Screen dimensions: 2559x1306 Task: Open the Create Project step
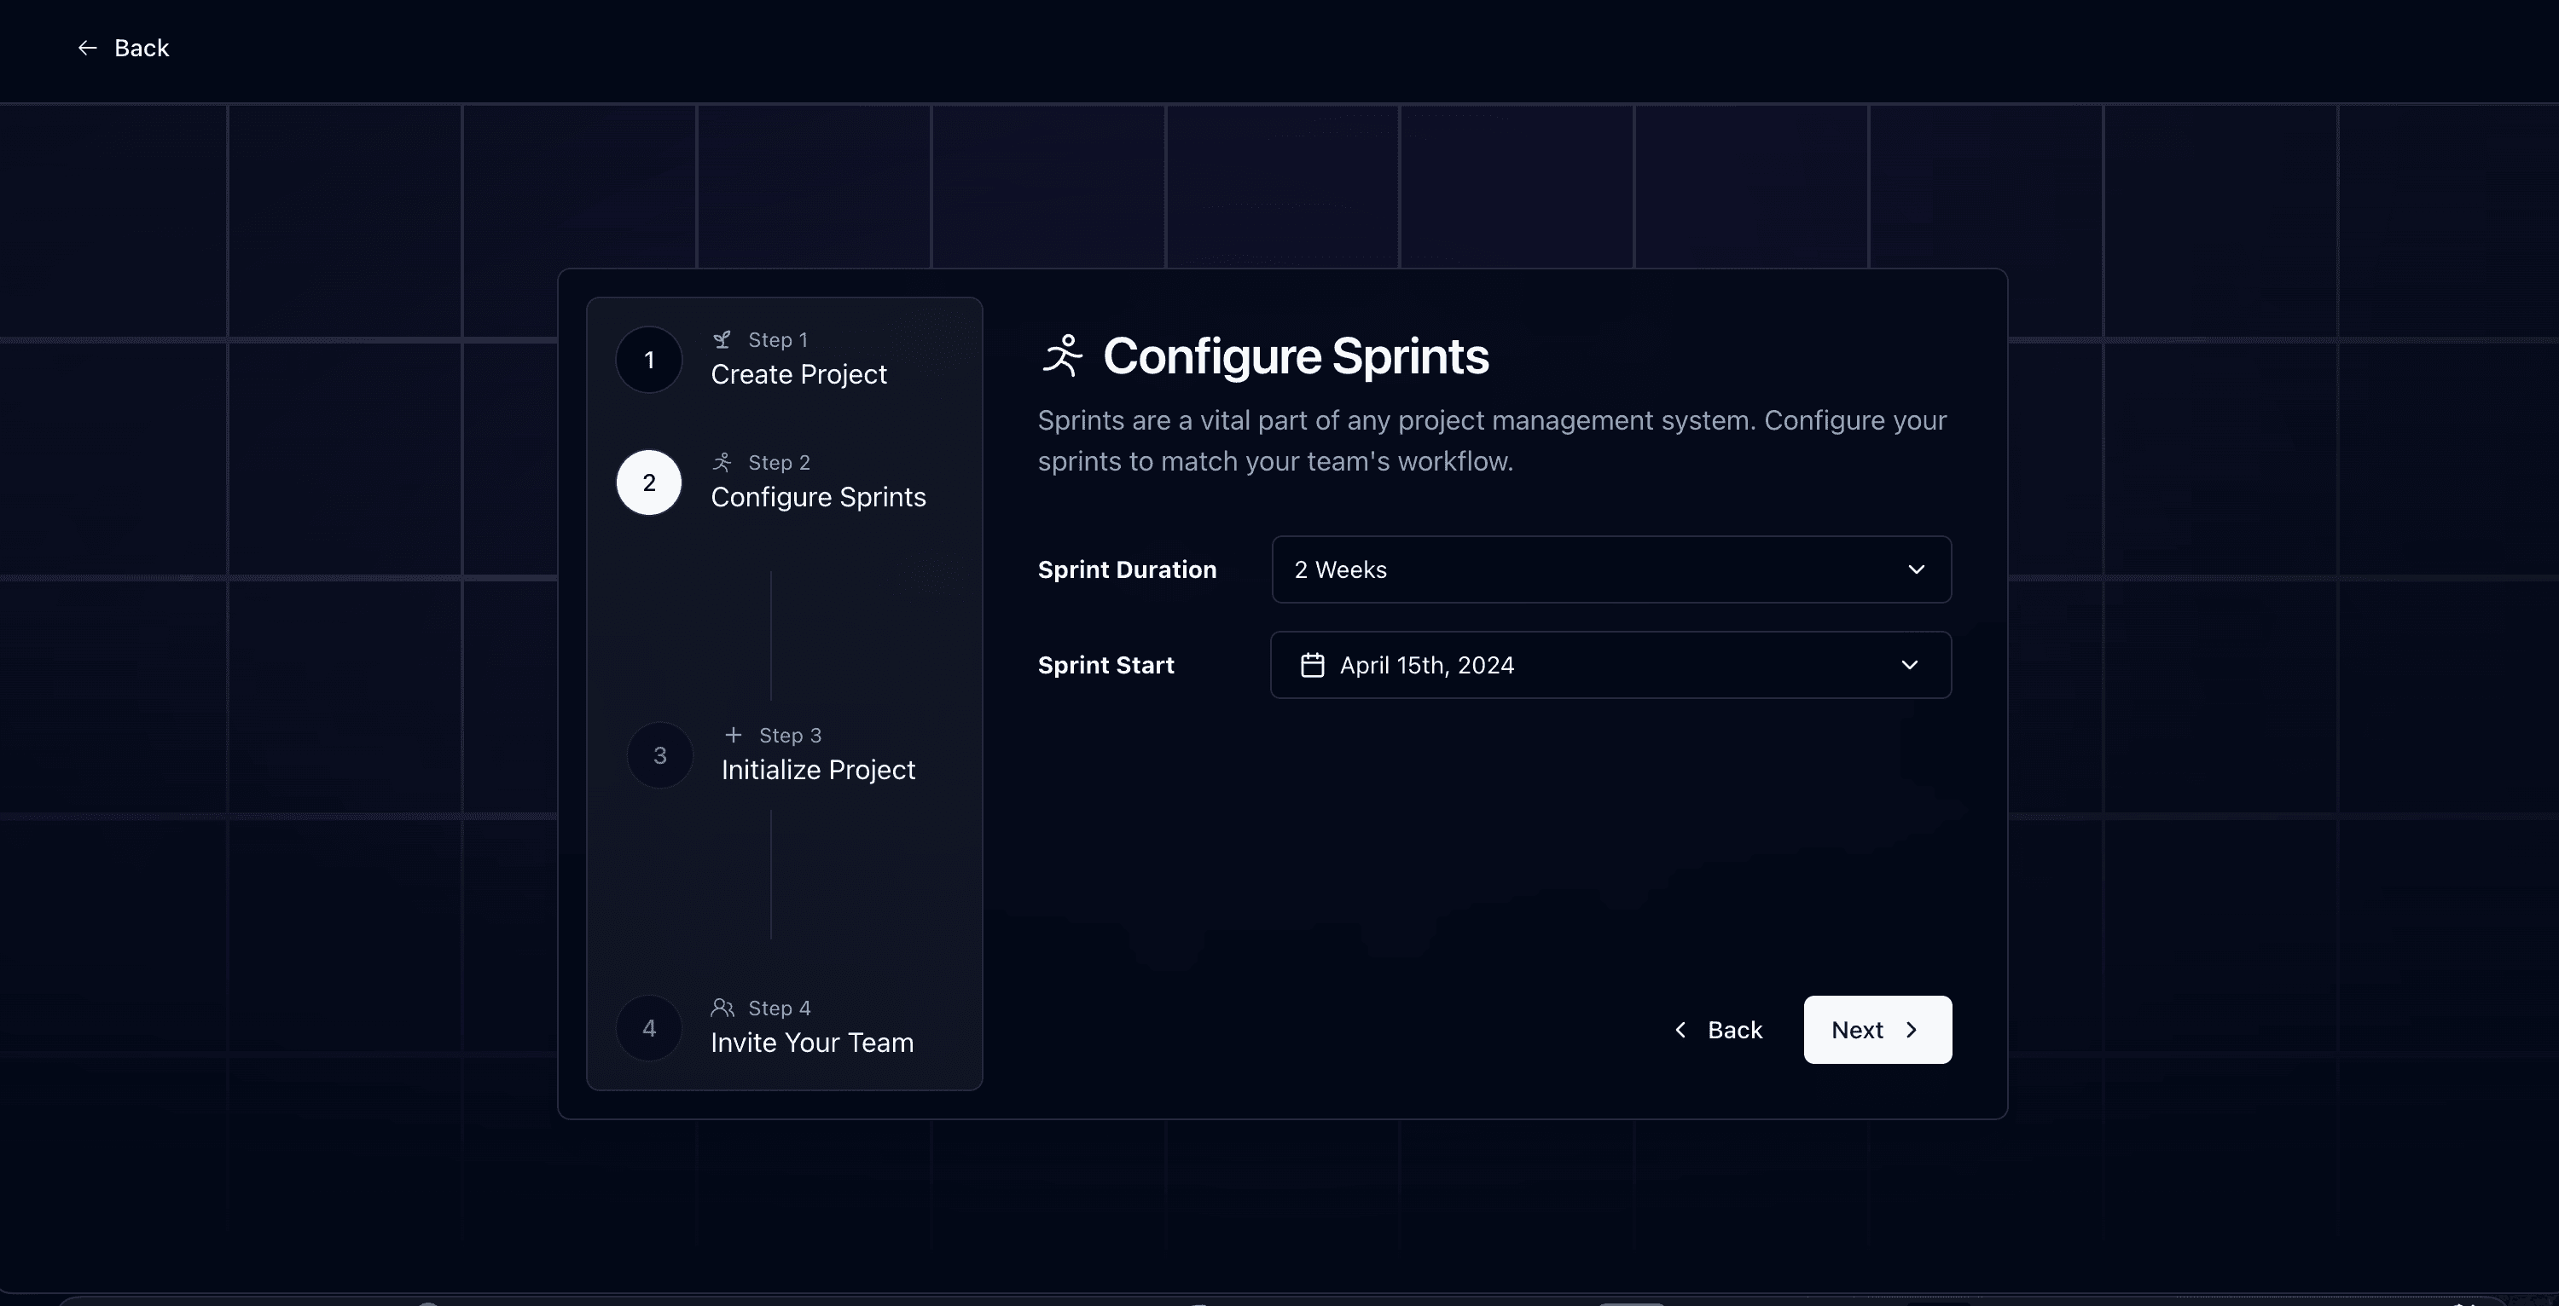click(798, 374)
